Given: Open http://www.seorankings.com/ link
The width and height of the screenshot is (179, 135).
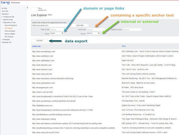Looking at the screenshot, I should (44, 52).
